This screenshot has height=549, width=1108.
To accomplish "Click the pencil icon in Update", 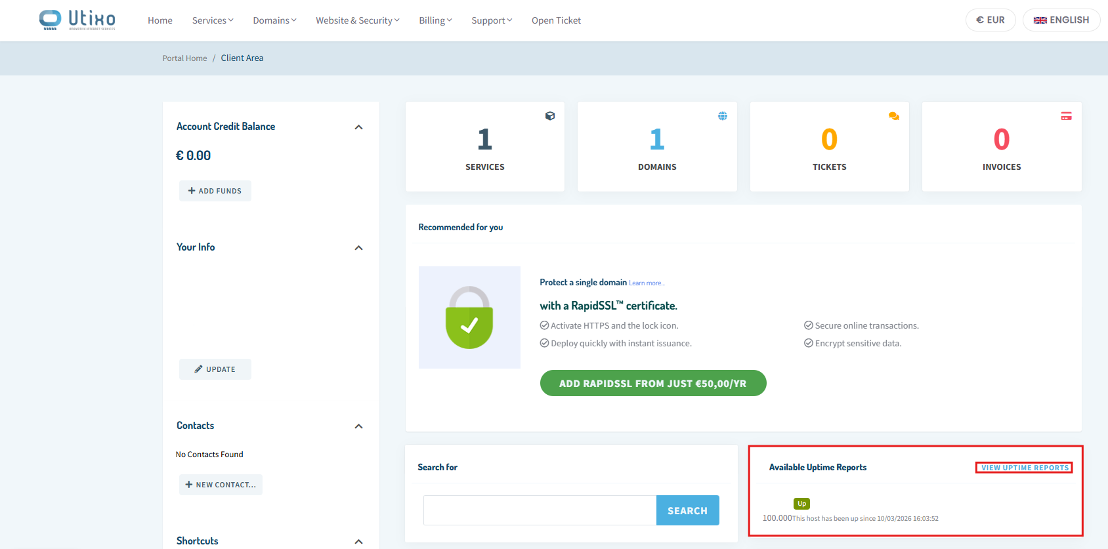I will 198,369.
